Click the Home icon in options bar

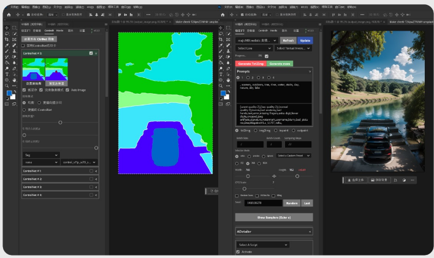click(x=8, y=13)
